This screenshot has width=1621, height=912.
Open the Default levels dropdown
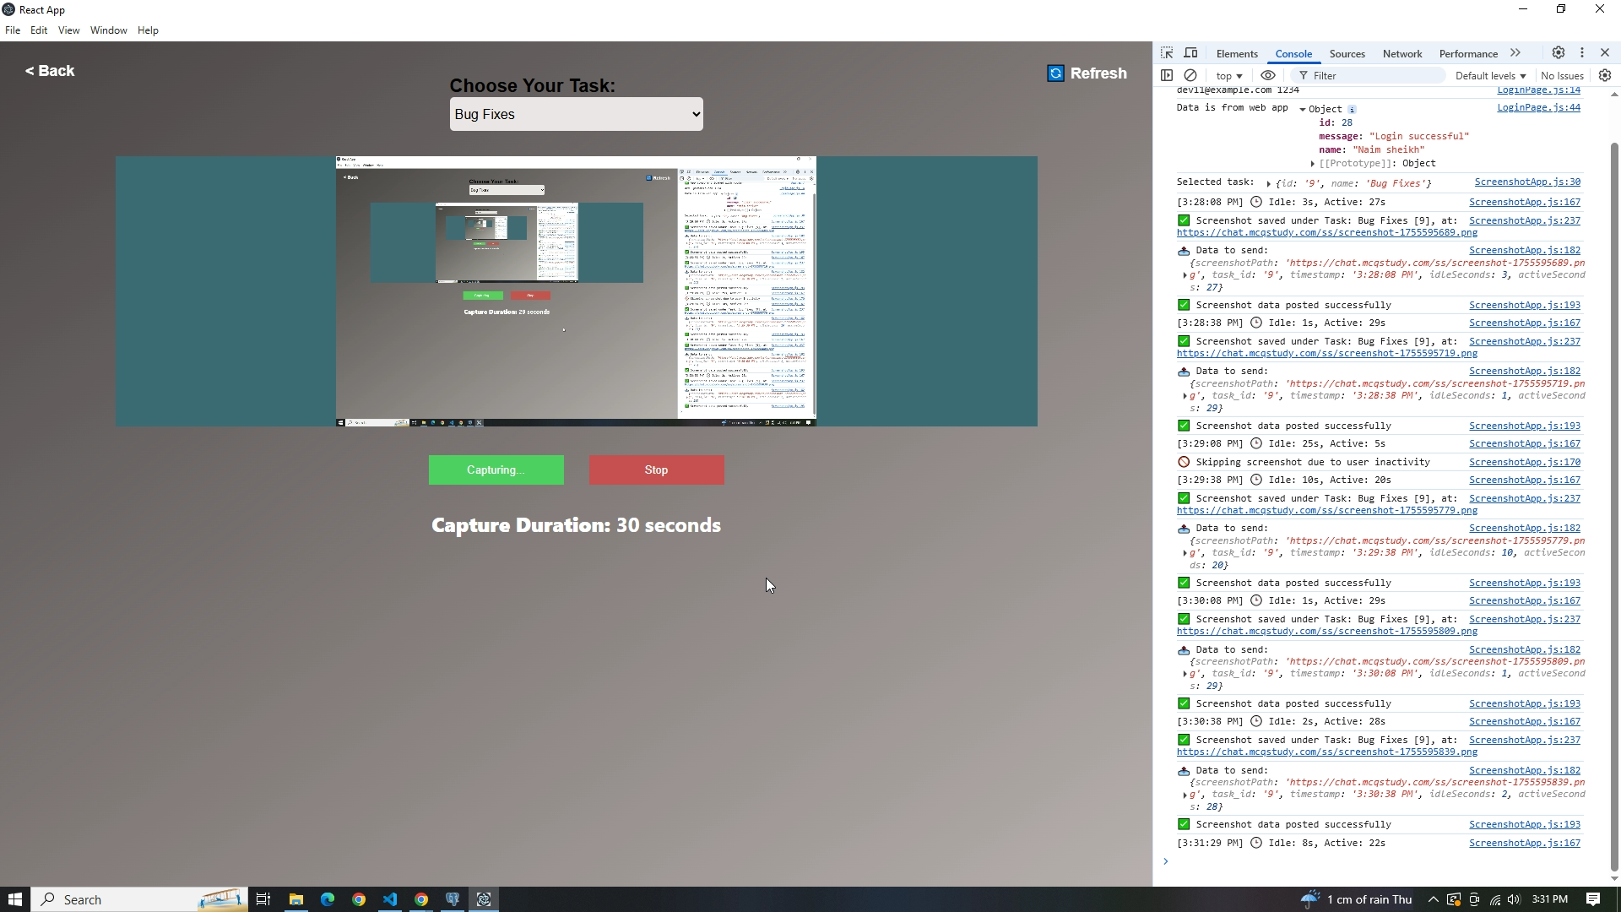tap(1490, 76)
